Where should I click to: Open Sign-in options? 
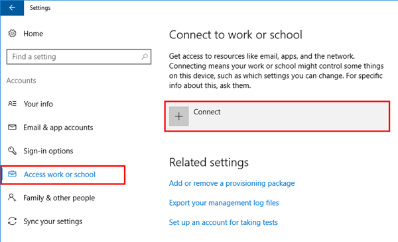[x=48, y=151]
